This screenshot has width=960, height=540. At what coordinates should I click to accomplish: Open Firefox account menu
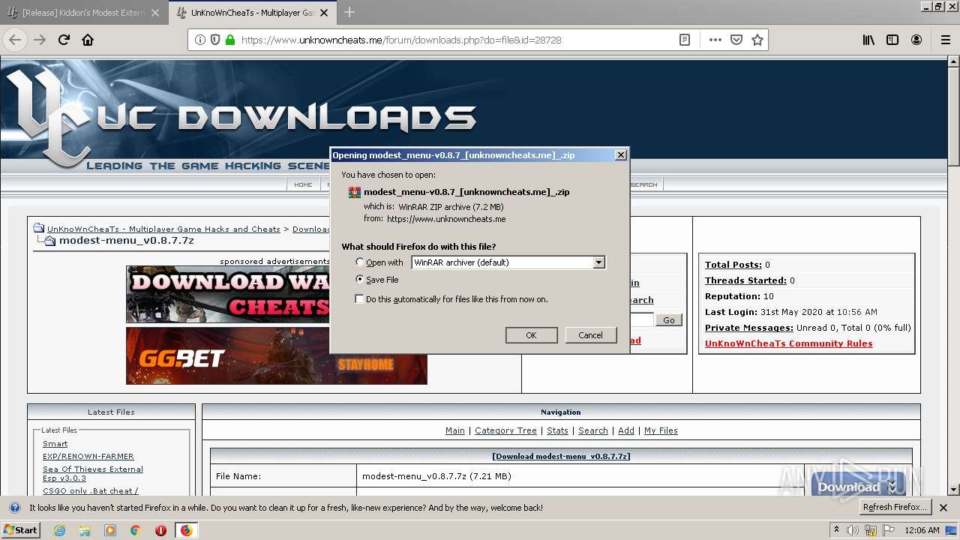[x=916, y=40]
